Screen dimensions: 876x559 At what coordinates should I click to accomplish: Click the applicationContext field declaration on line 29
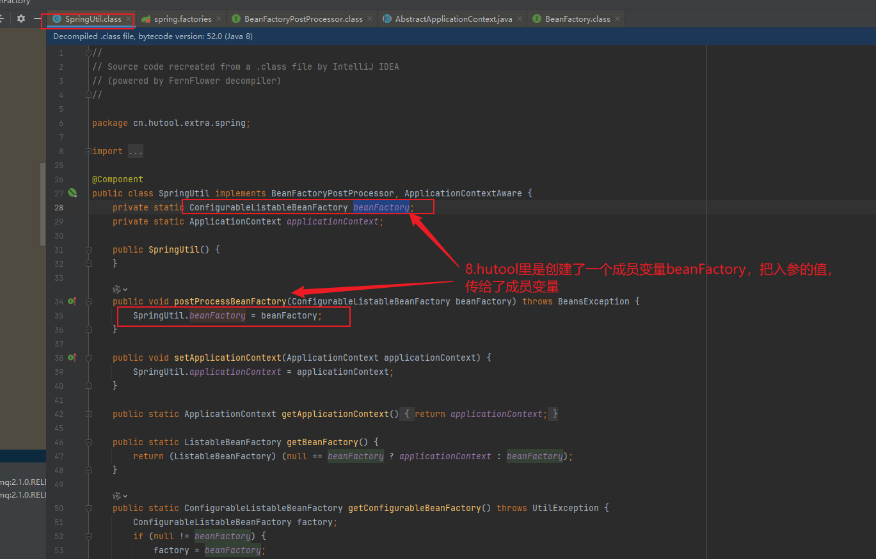coord(333,221)
